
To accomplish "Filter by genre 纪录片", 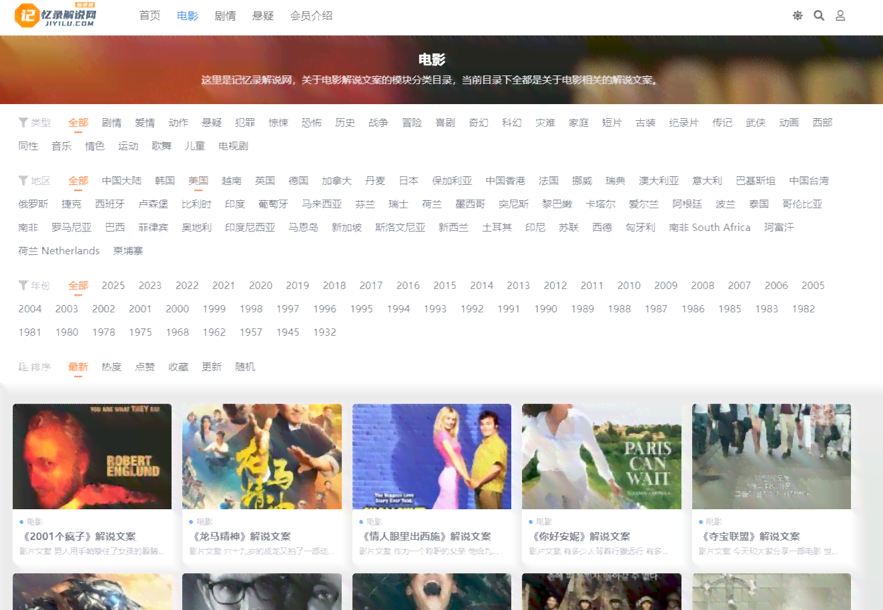I will click(x=683, y=123).
